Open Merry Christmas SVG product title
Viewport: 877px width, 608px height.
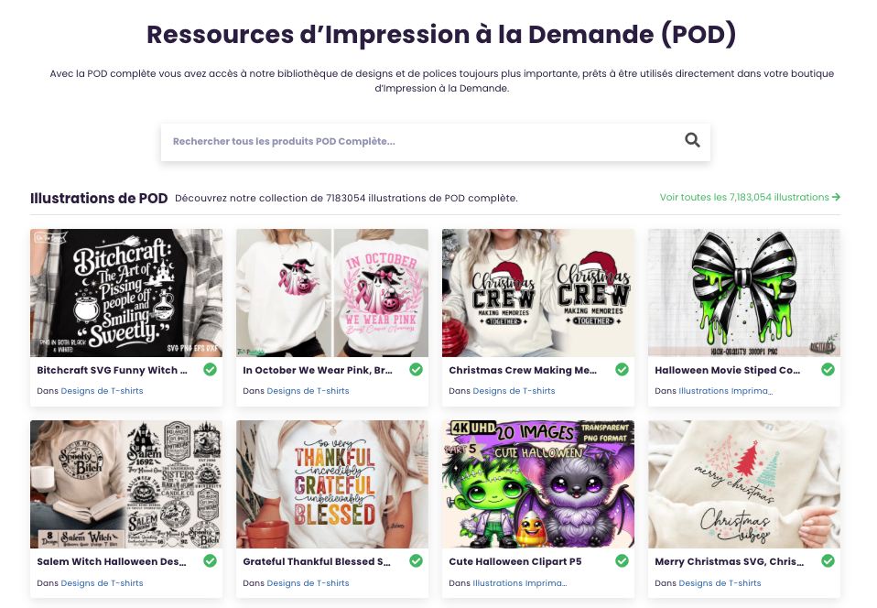[730, 561]
